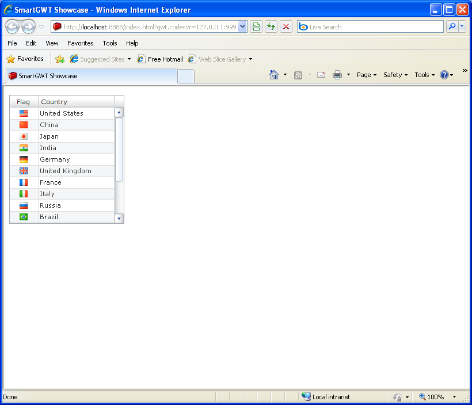The height and width of the screenshot is (405, 472).
Task: Click the Local intranet security zone status
Action: [x=326, y=397]
